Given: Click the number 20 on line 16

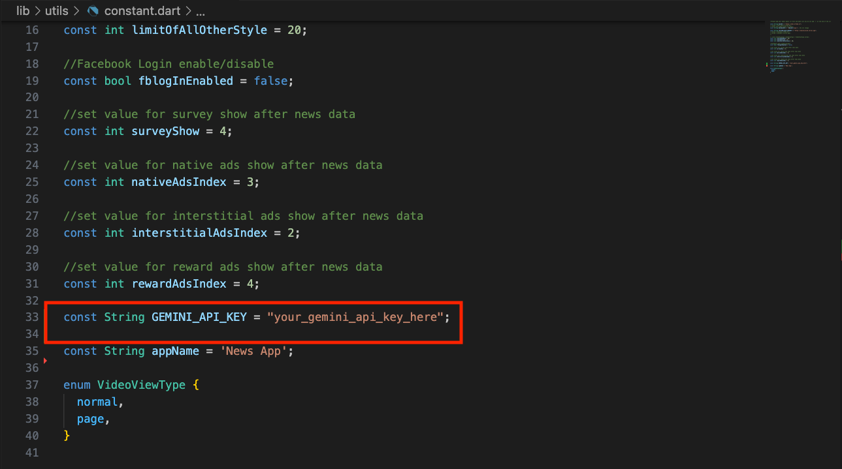Looking at the screenshot, I should pyautogui.click(x=294, y=30).
